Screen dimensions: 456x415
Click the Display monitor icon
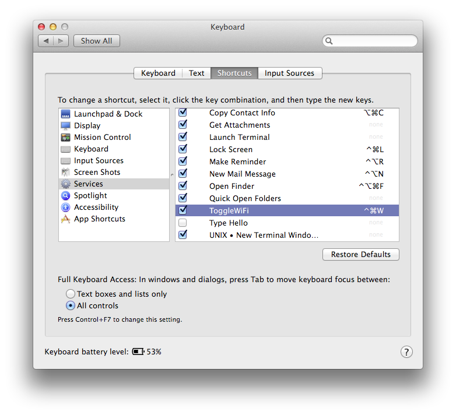66,125
